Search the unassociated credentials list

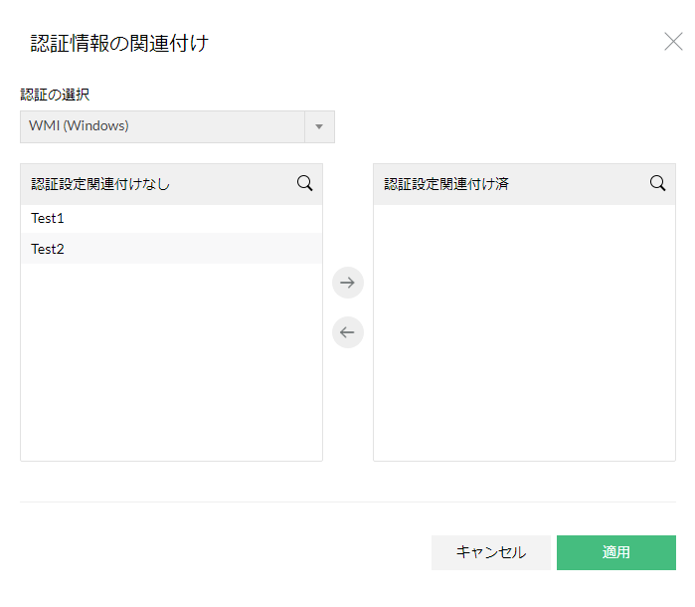[x=304, y=183]
